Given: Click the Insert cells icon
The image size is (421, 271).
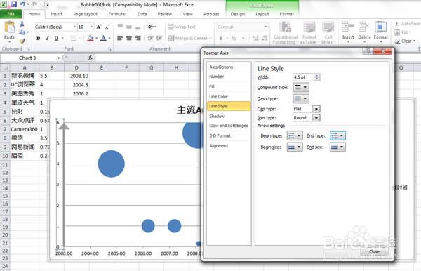Looking at the screenshot, I should click(348, 27).
